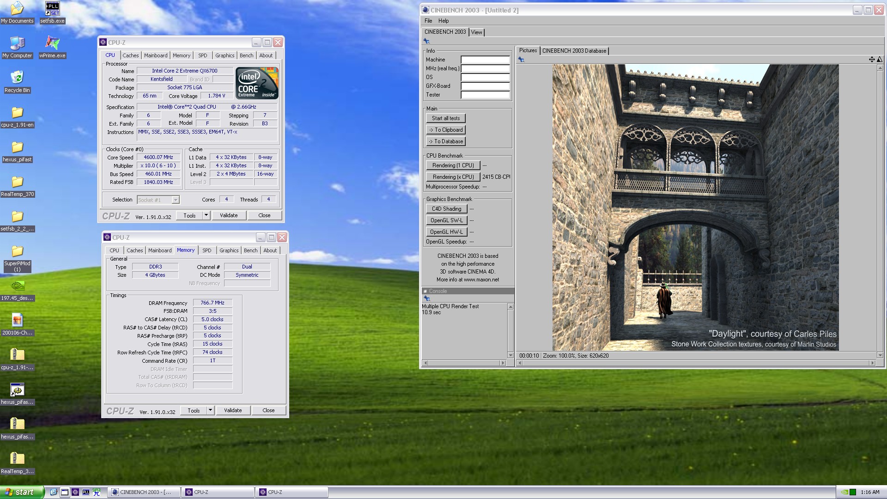887x499 pixels.
Task: Open SuperPiMod (1) folder
Action: tap(17, 258)
